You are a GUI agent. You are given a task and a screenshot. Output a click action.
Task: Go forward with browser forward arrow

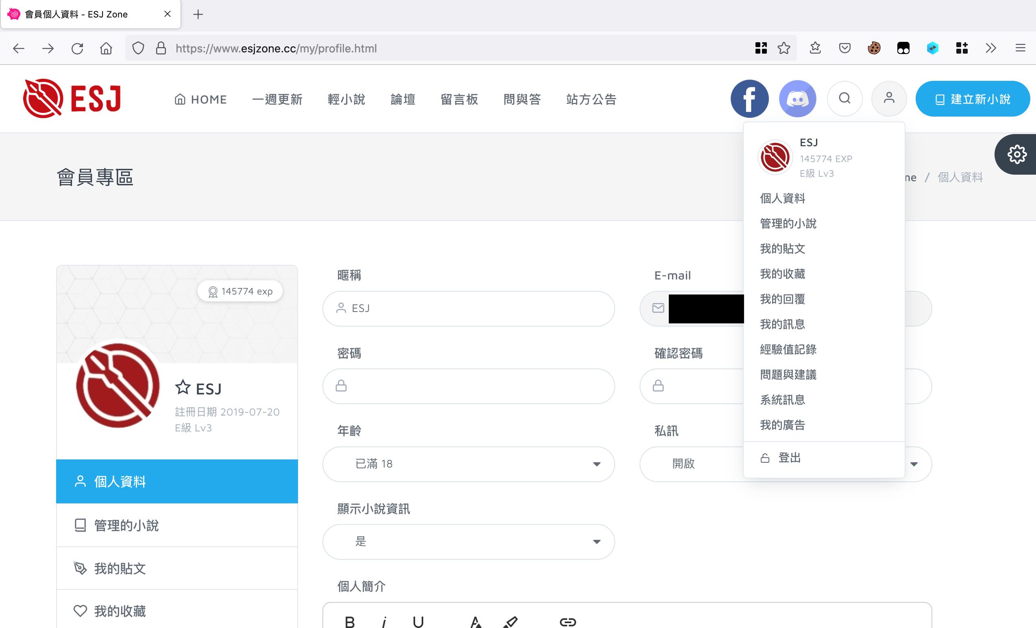click(48, 48)
